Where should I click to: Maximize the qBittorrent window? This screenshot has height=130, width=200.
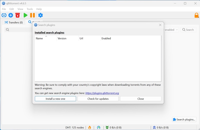[x=185, y=3]
